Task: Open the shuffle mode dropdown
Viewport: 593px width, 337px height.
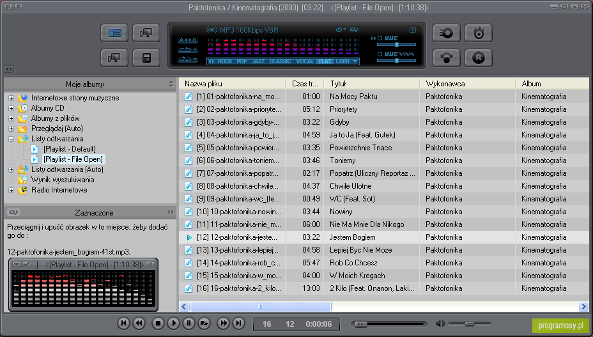Action: click(188, 59)
